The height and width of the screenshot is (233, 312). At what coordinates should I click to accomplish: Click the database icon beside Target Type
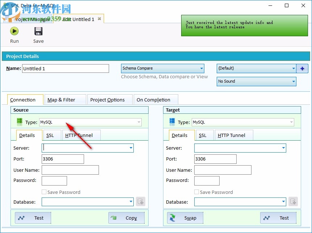(172, 122)
